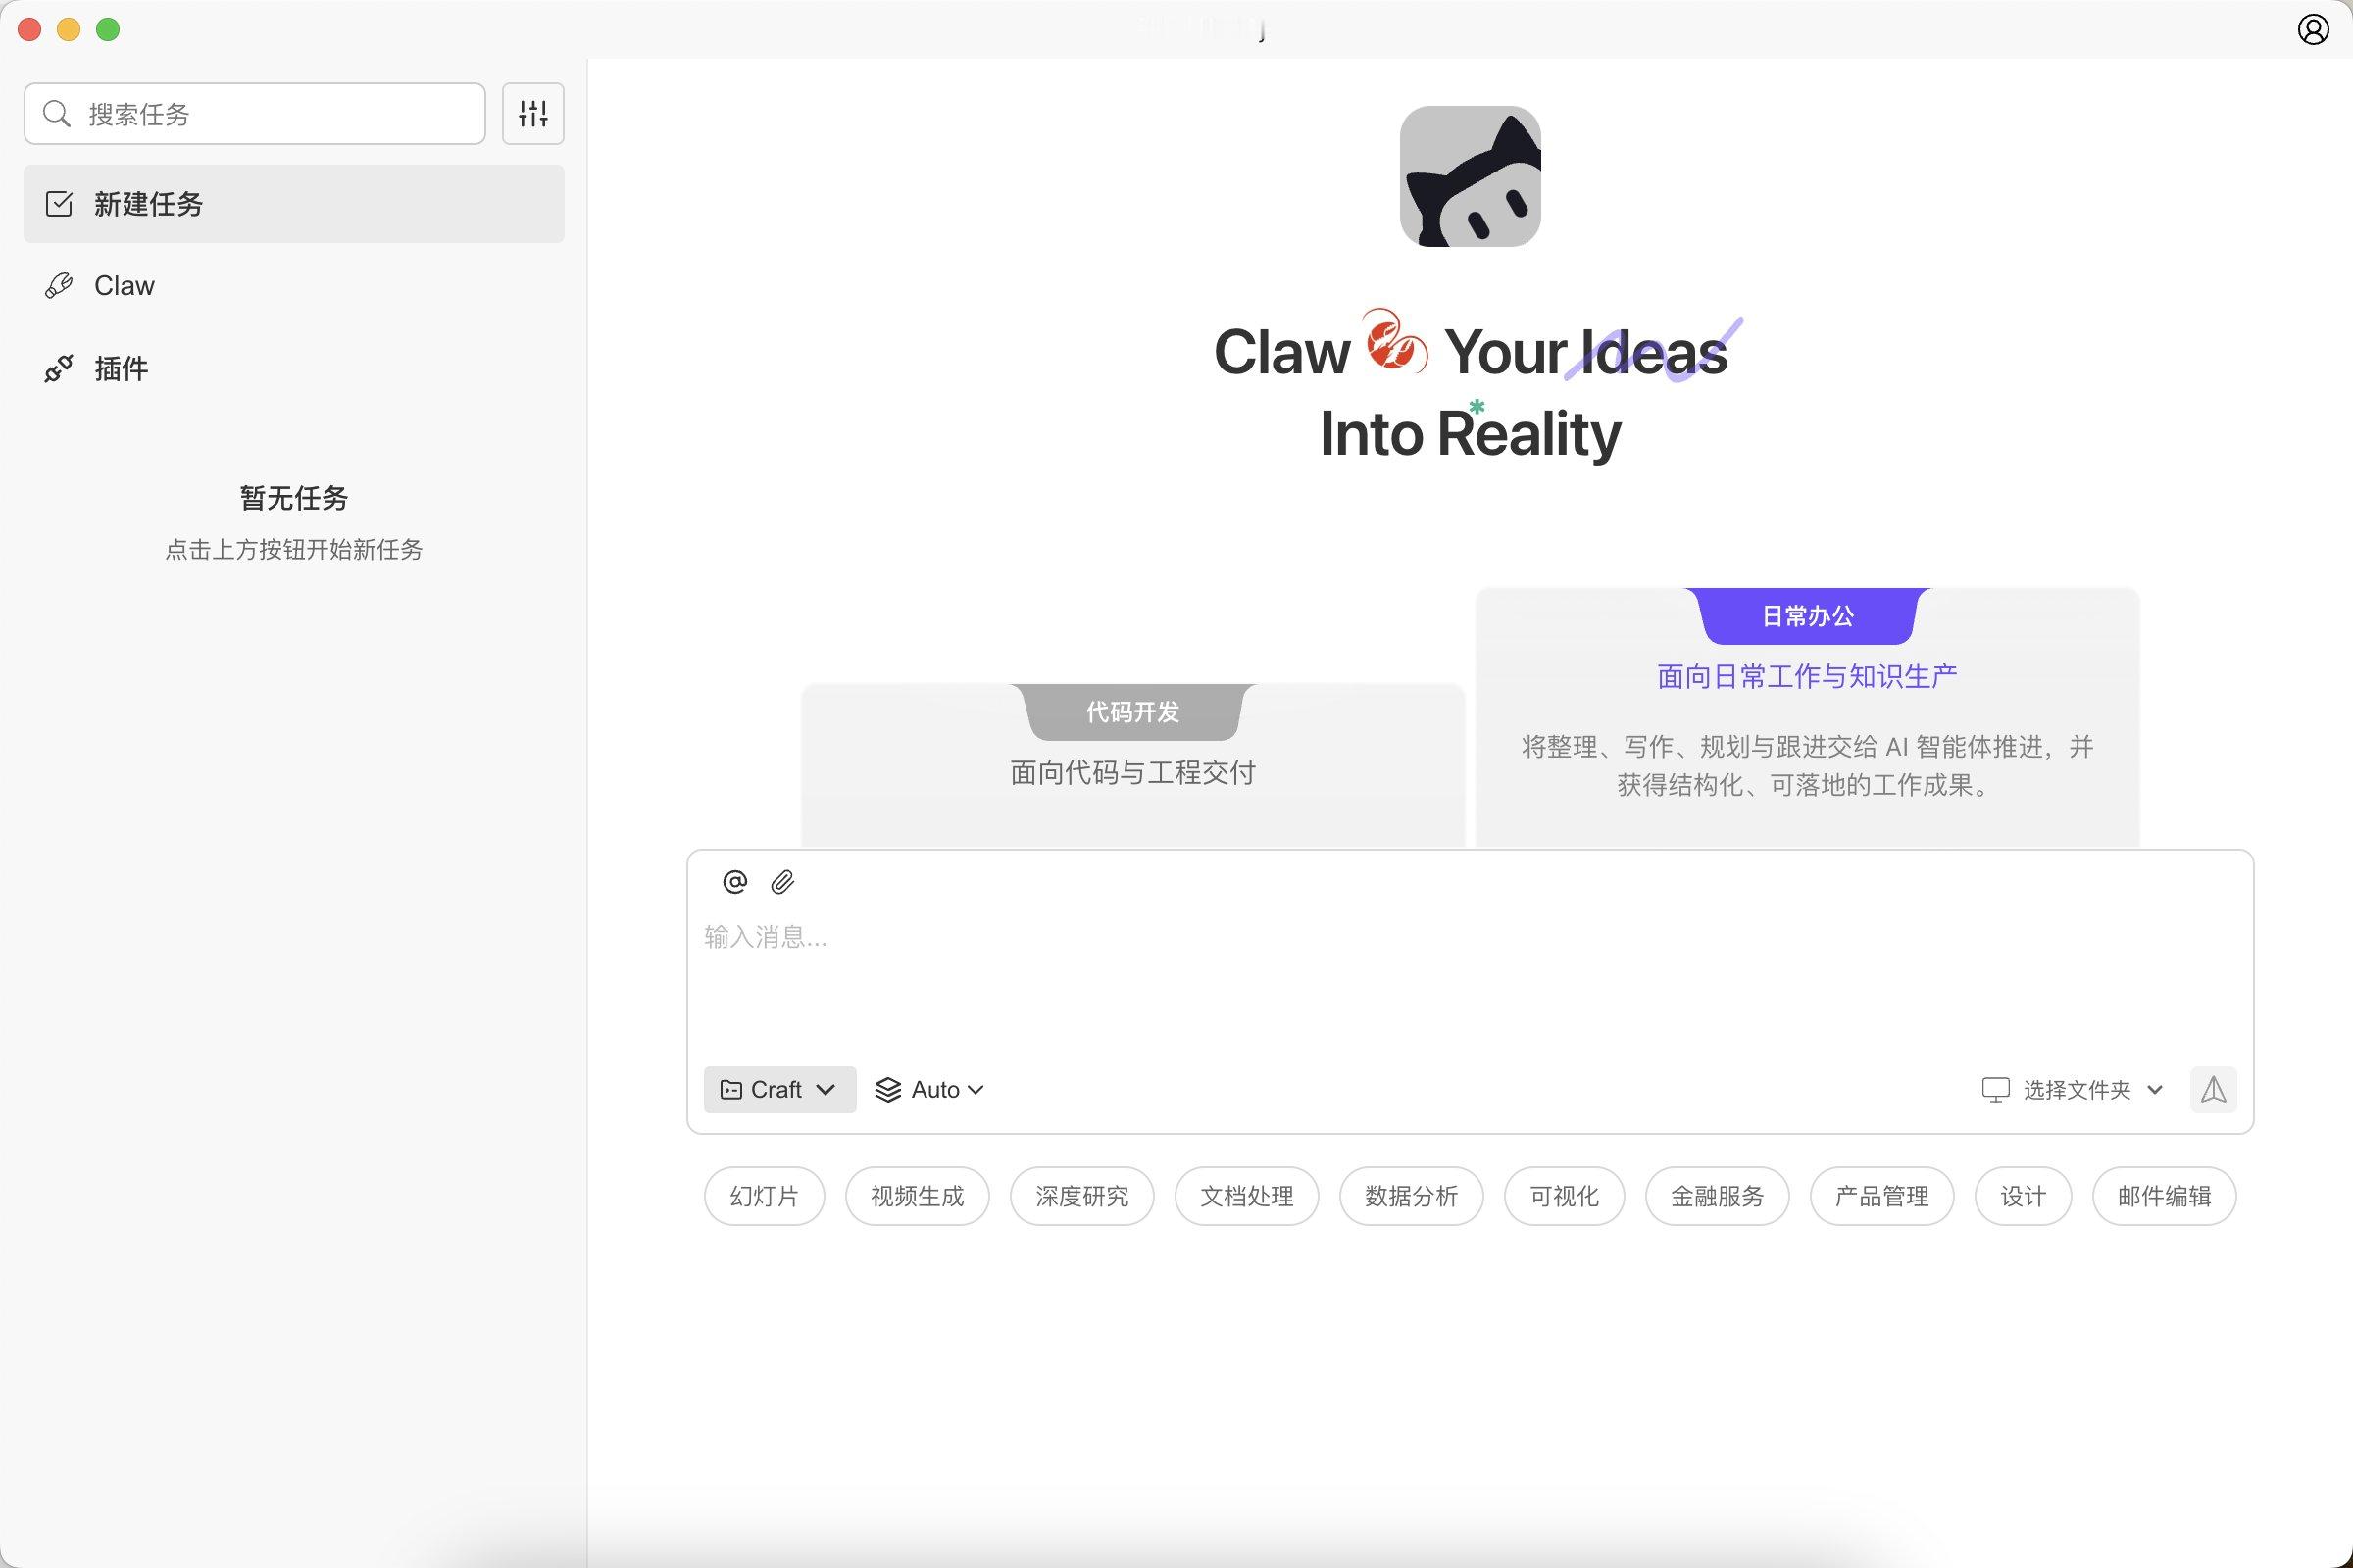Expand the 选择文件夹 folder dropdown

[x=2073, y=1089]
